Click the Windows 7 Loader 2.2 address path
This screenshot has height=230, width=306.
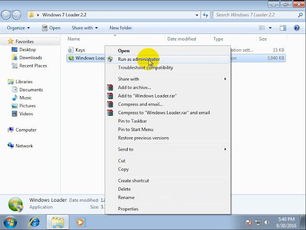[64, 15]
